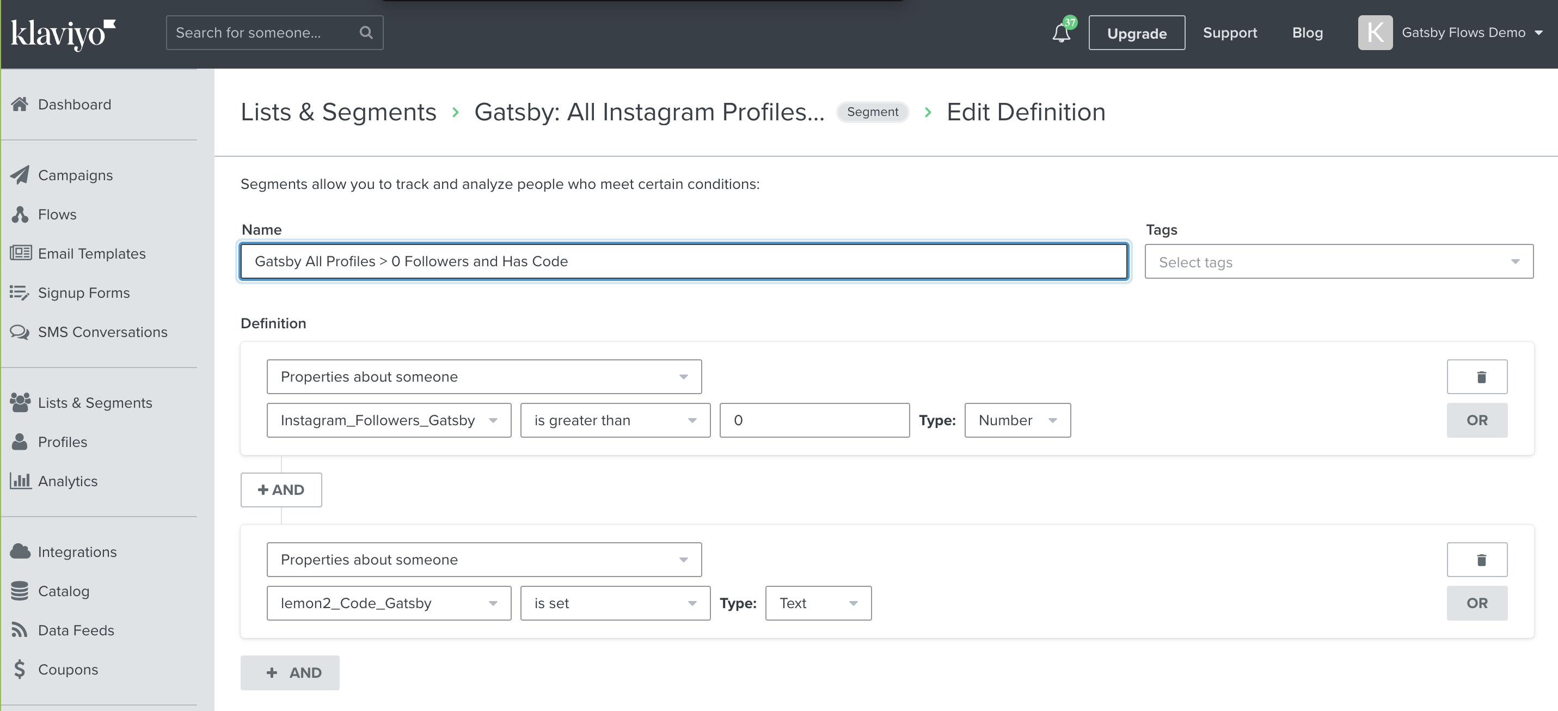Go to Profiles in sidebar
The image size is (1558, 711).
[x=62, y=442]
